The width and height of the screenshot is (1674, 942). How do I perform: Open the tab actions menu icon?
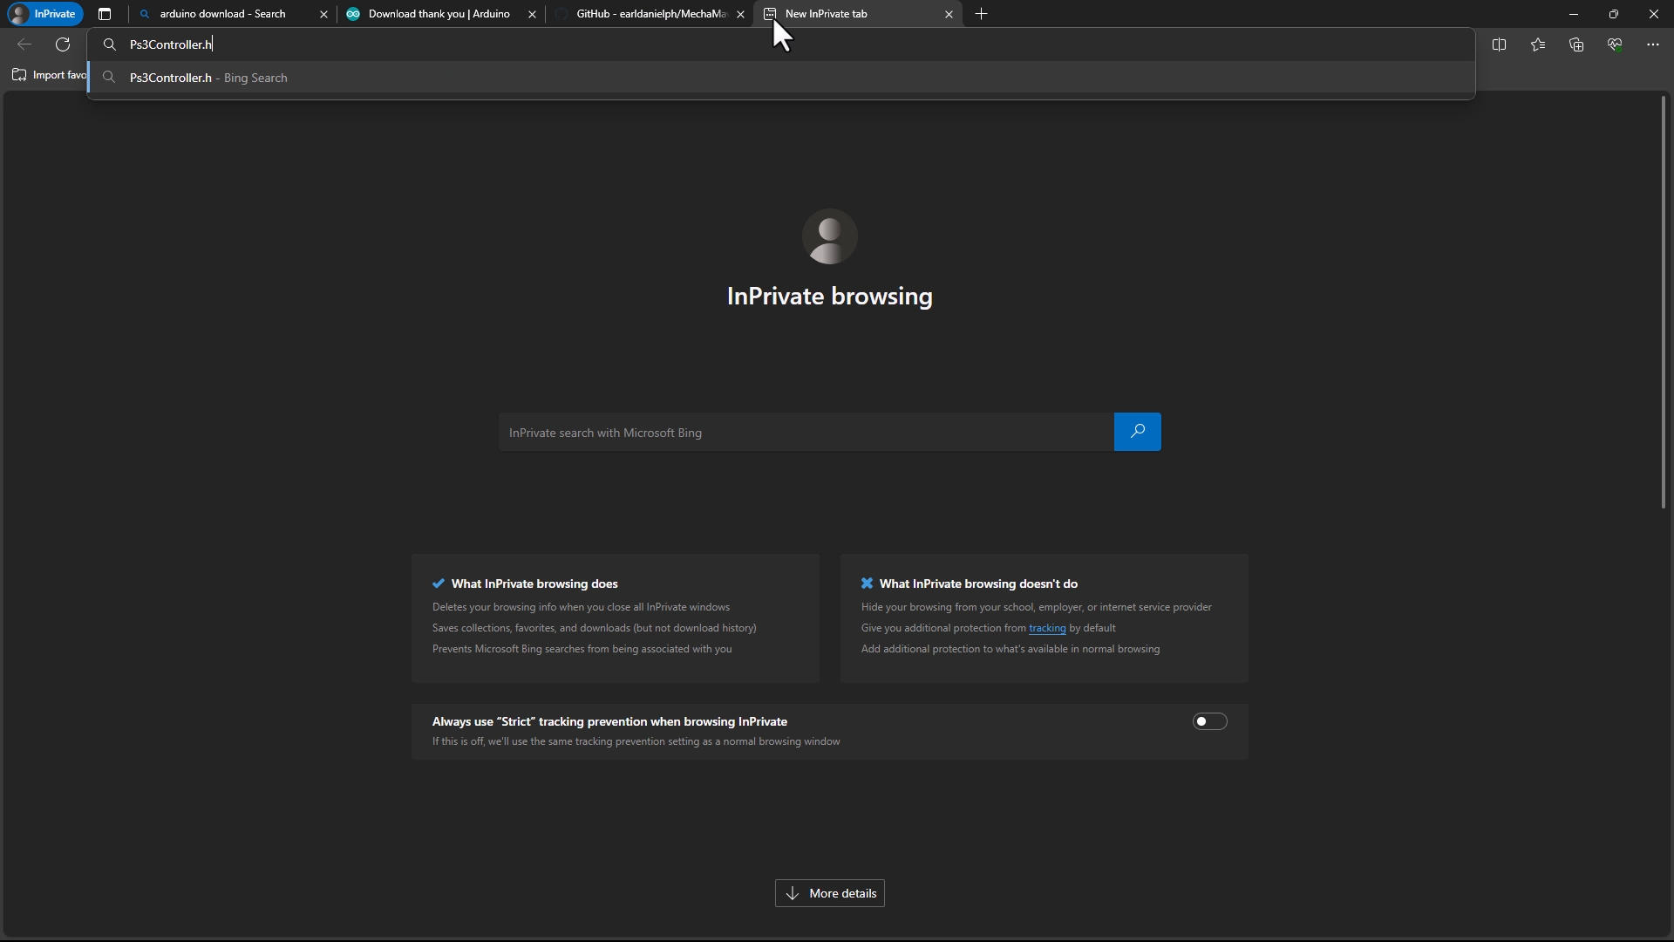coord(105,14)
